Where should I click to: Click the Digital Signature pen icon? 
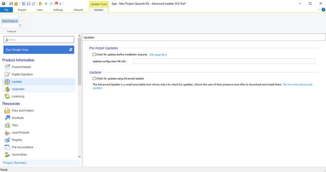pos(7,74)
